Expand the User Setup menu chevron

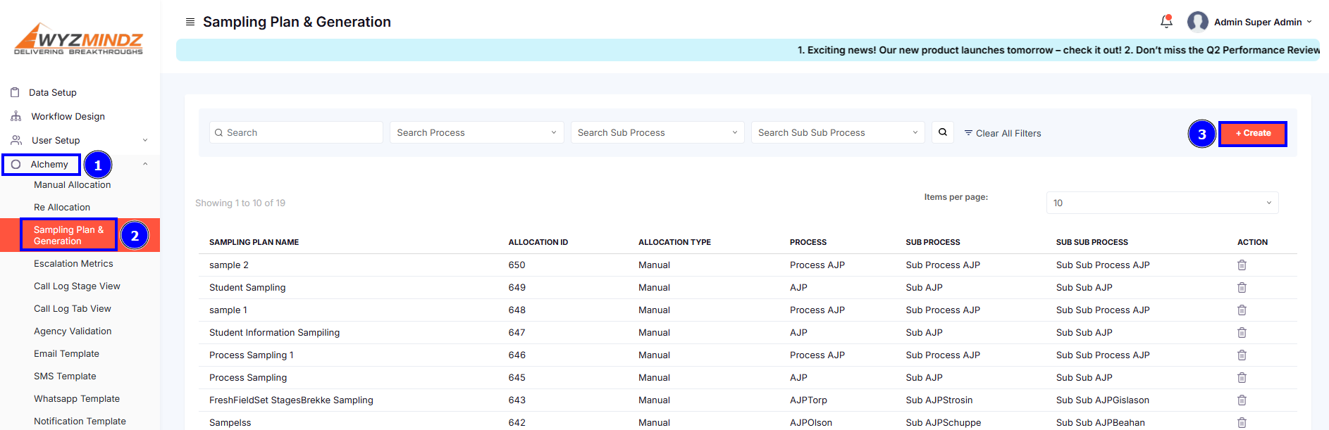click(x=145, y=140)
